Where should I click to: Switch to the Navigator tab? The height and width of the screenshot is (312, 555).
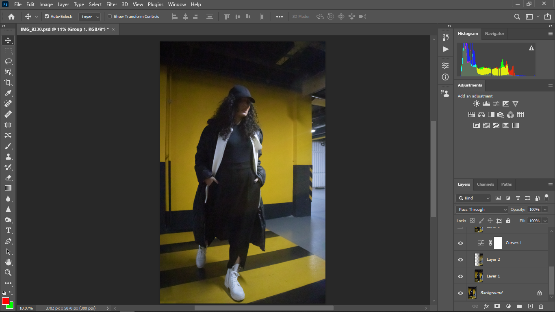coord(494,34)
